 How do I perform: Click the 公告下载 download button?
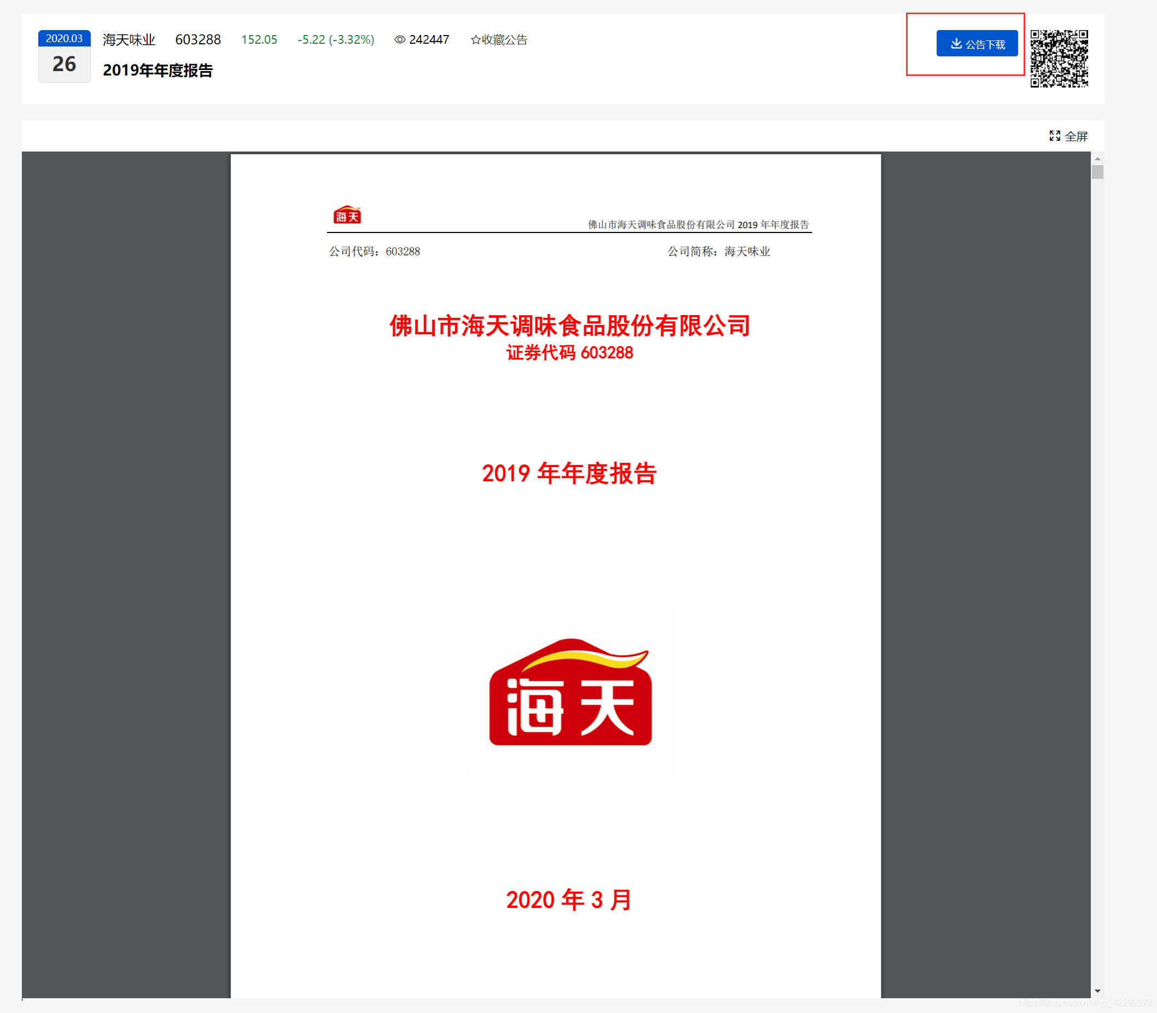(x=977, y=44)
